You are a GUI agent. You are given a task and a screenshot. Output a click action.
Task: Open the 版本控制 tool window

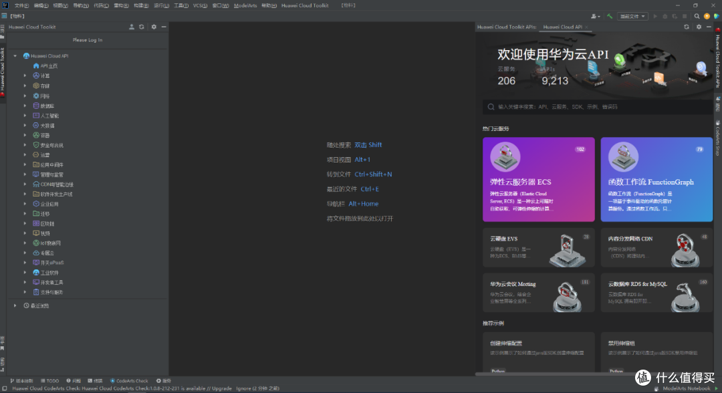click(x=21, y=381)
